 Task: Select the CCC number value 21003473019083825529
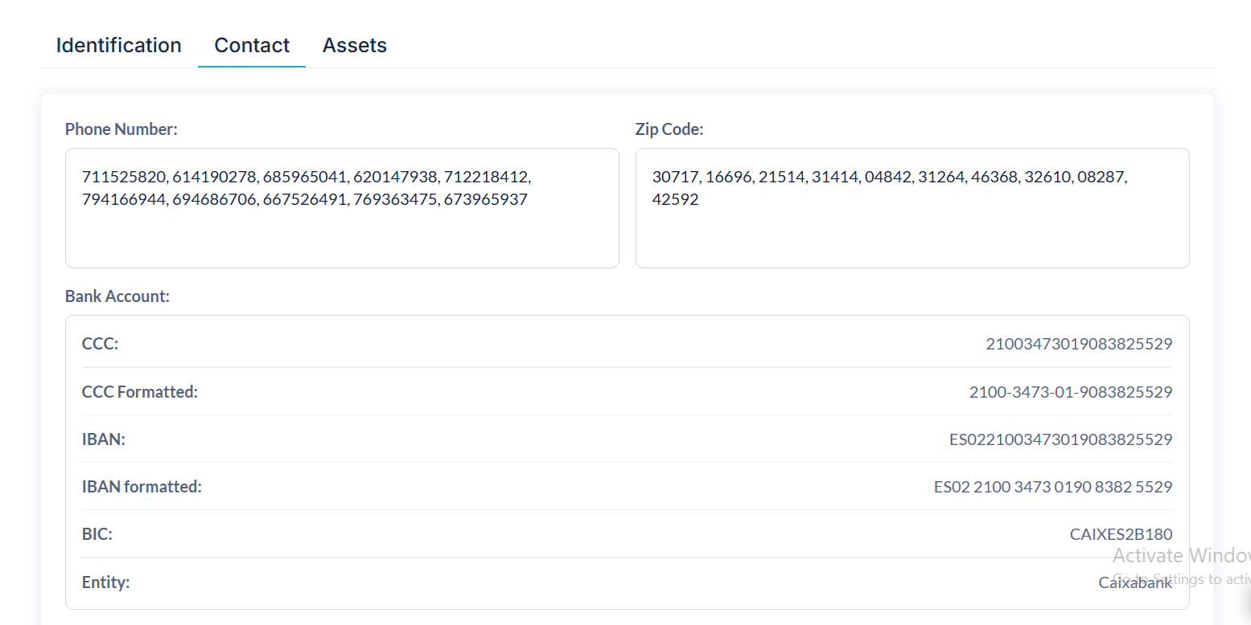pyautogui.click(x=1079, y=344)
